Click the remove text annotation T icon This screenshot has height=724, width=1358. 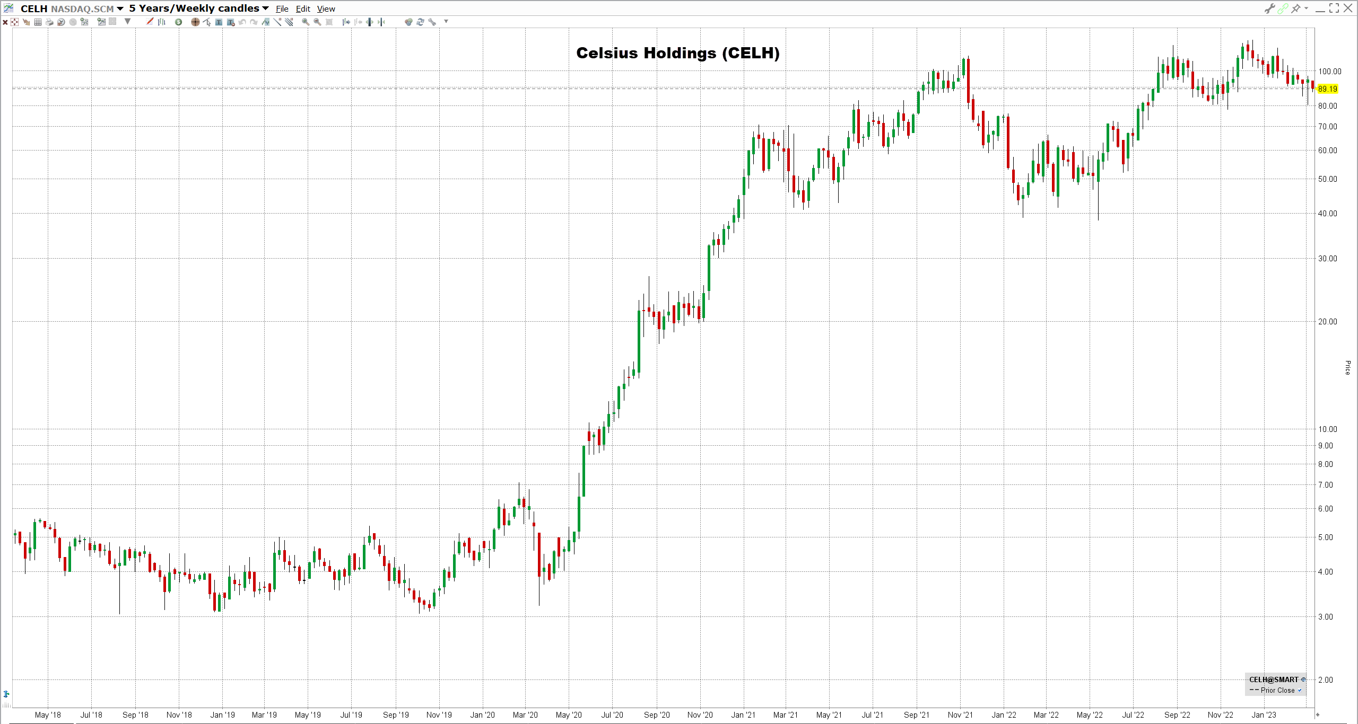coord(231,22)
